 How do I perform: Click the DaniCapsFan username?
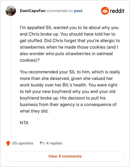point(32,11)
